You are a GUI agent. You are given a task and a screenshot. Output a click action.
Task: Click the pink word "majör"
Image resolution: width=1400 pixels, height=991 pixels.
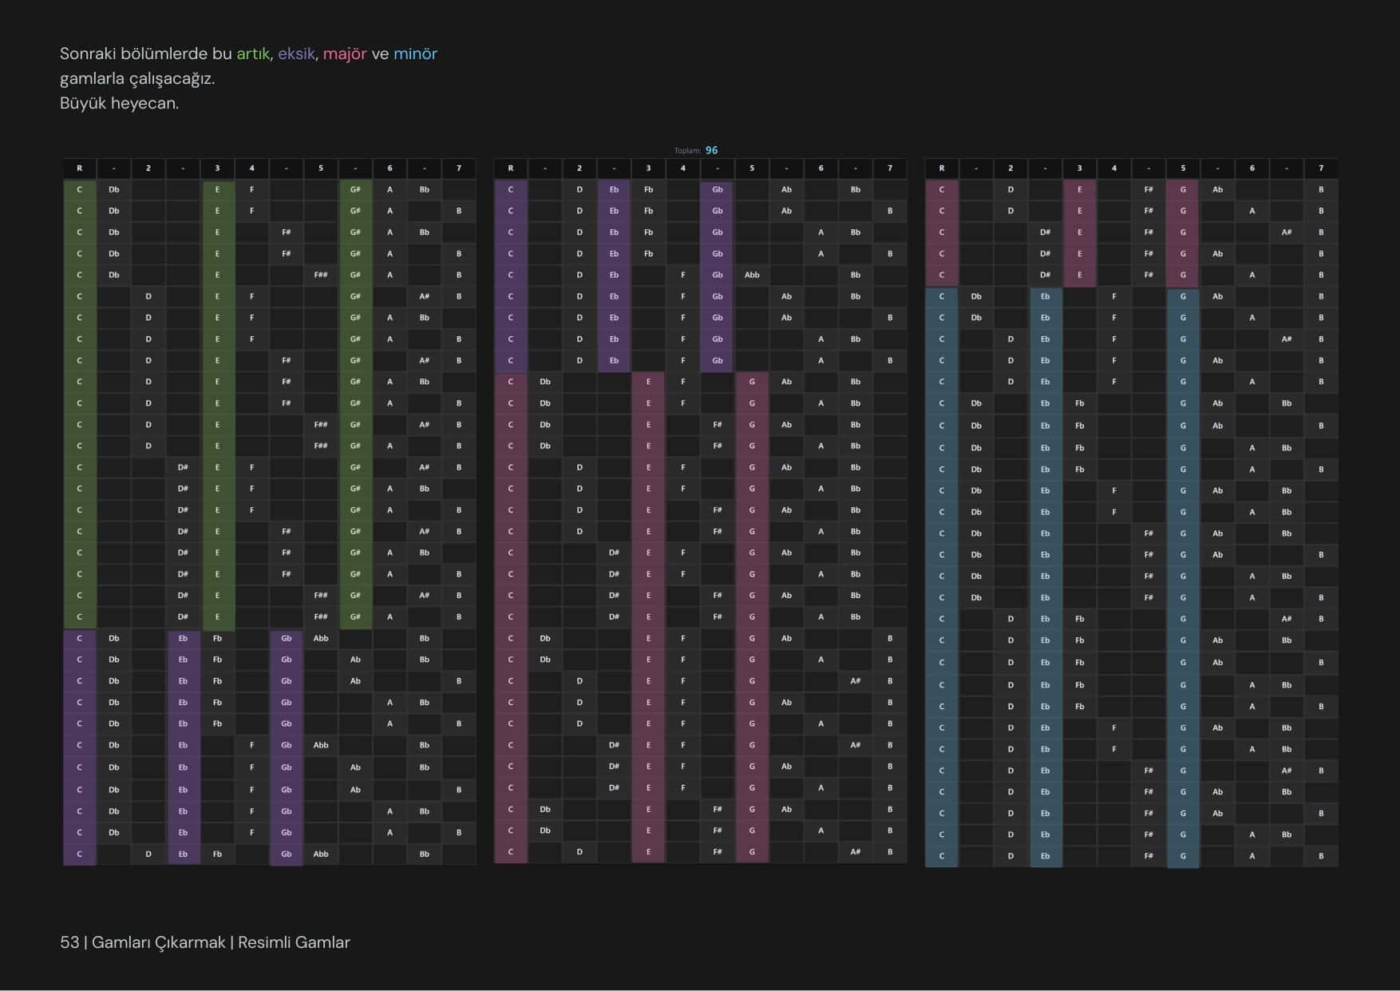(345, 54)
